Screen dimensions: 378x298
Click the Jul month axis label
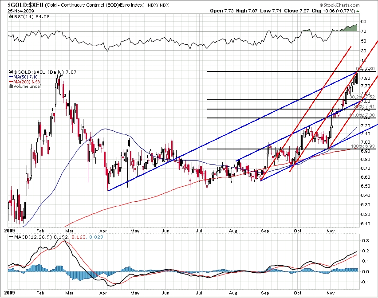200,231
